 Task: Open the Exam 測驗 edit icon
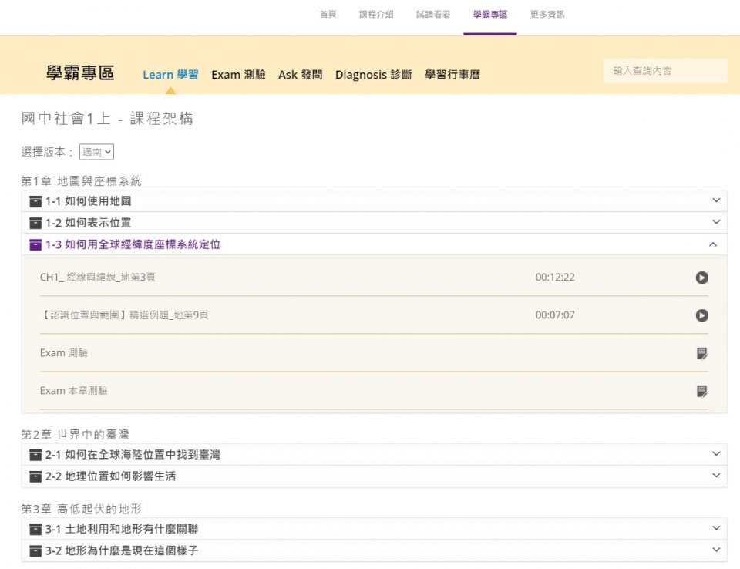point(701,353)
